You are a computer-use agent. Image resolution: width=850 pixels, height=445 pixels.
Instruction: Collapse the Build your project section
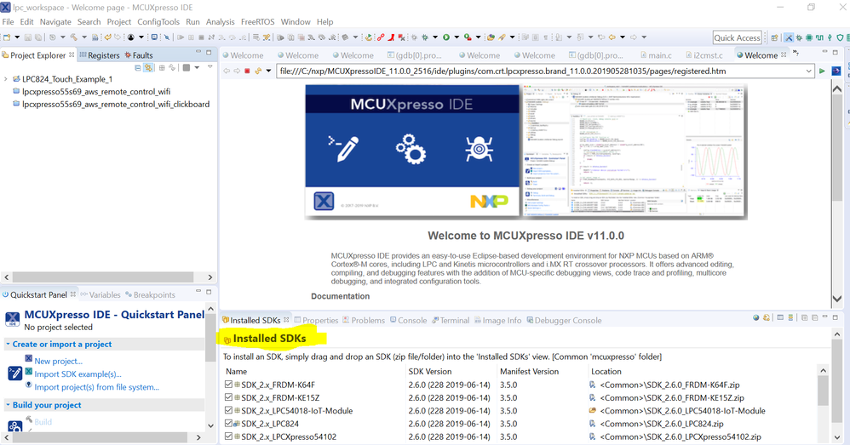pos(9,404)
